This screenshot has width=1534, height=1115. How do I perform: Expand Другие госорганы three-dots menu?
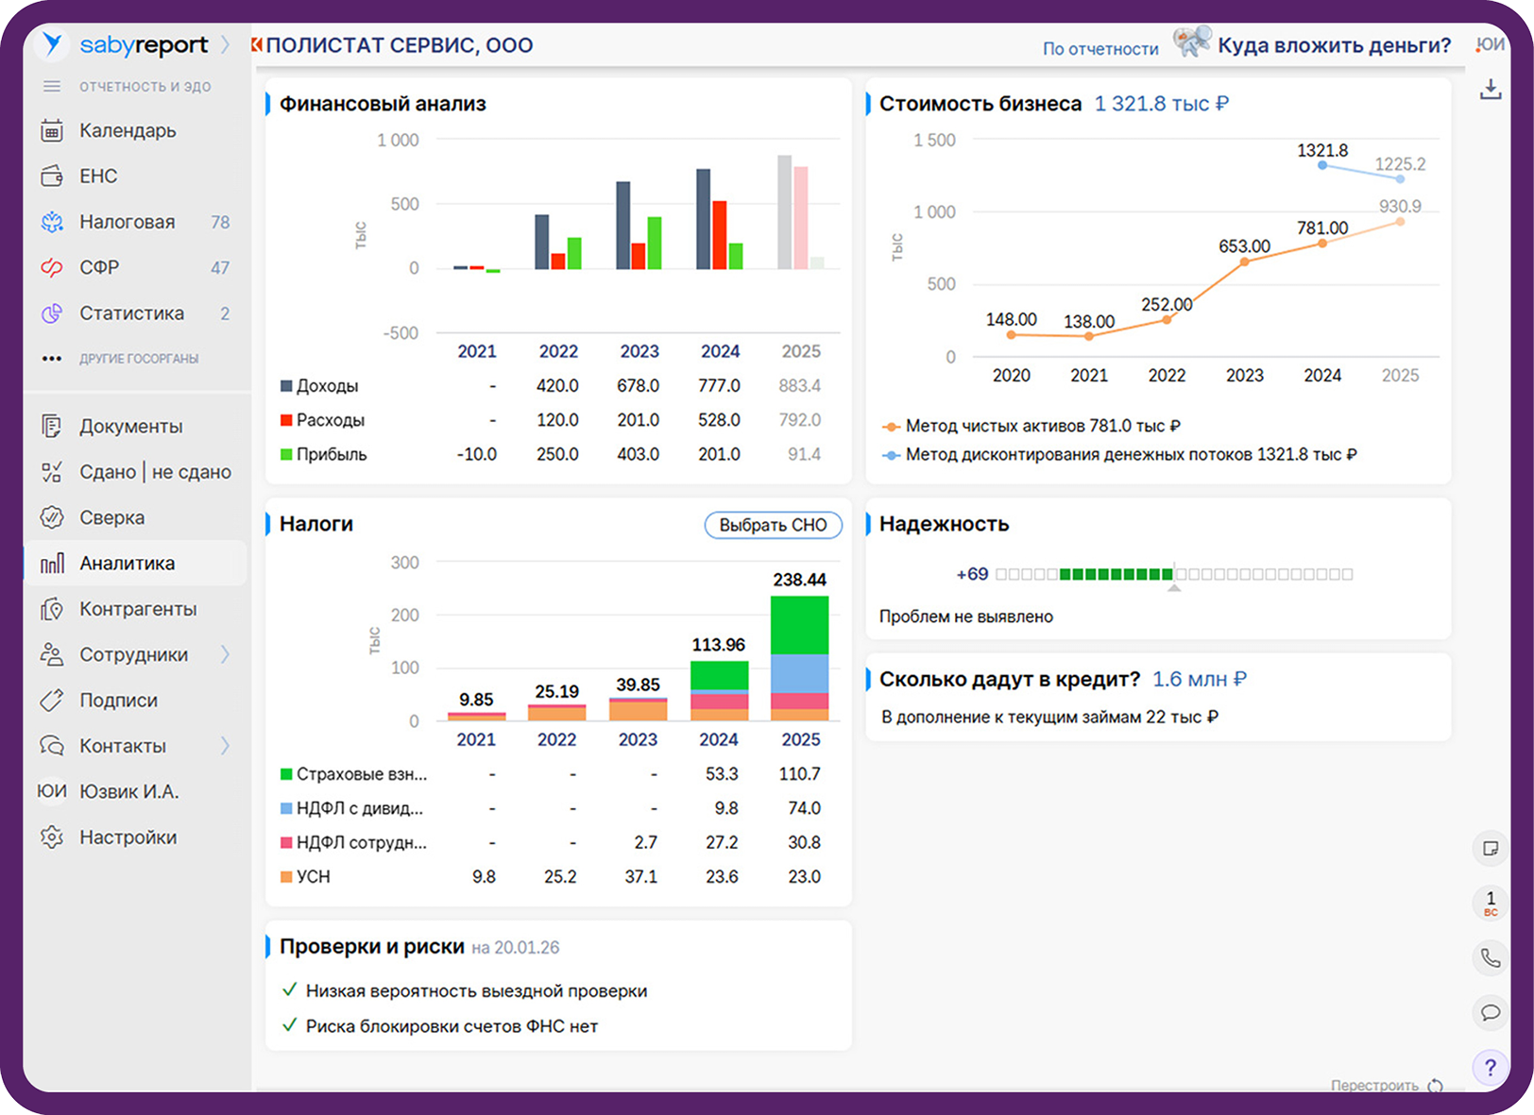click(52, 359)
